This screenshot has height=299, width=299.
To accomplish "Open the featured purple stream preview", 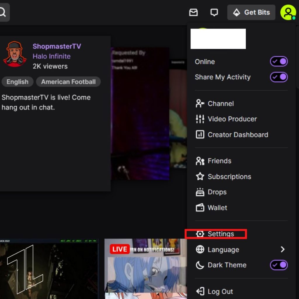I will point(140,114).
